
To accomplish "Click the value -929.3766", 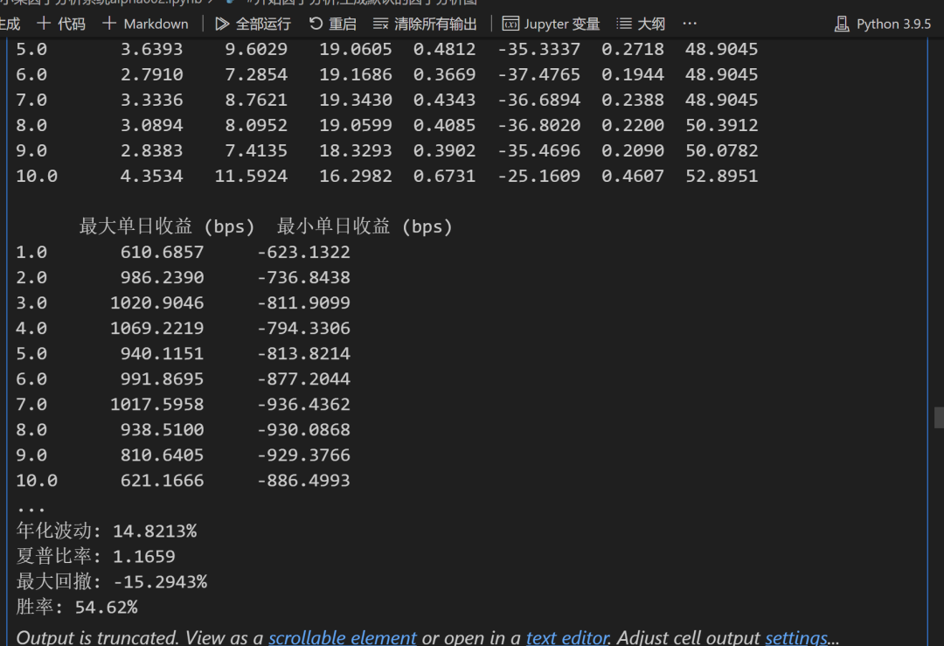I will pos(303,455).
